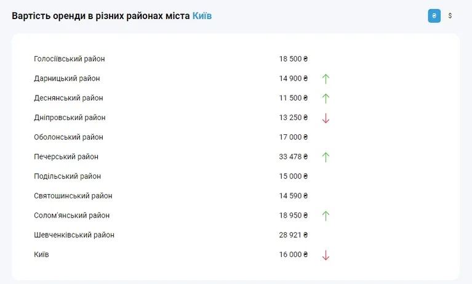Click the 18 500 ₴ price value
Screen dimensions: 472x284
293,59
